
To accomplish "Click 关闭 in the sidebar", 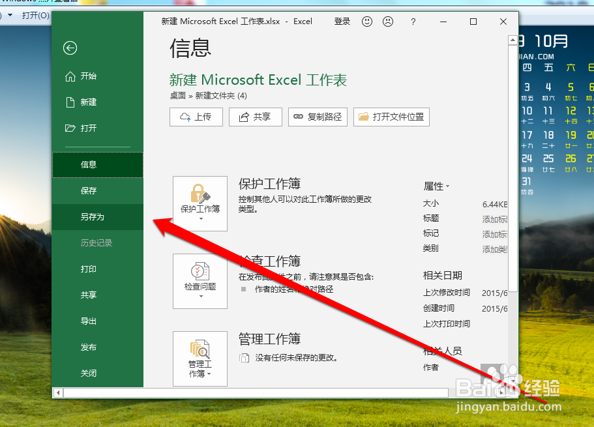I will (x=97, y=373).
